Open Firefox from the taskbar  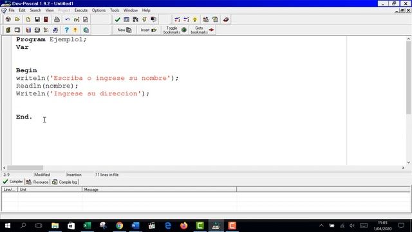[x=184, y=226]
